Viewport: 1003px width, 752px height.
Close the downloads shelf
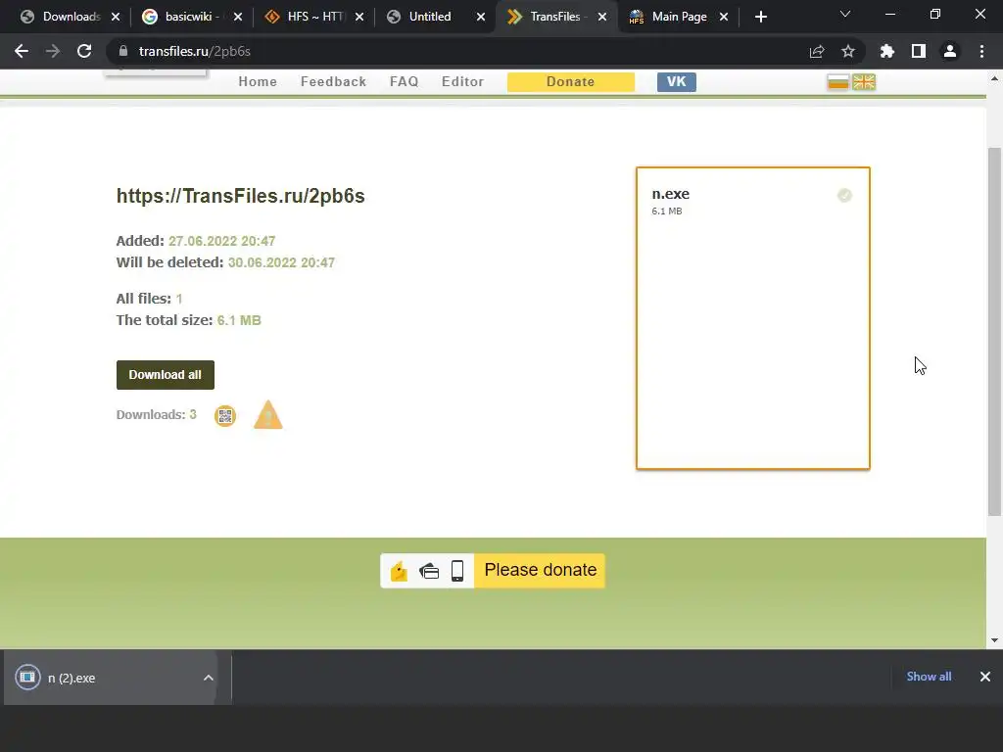coord(985,677)
